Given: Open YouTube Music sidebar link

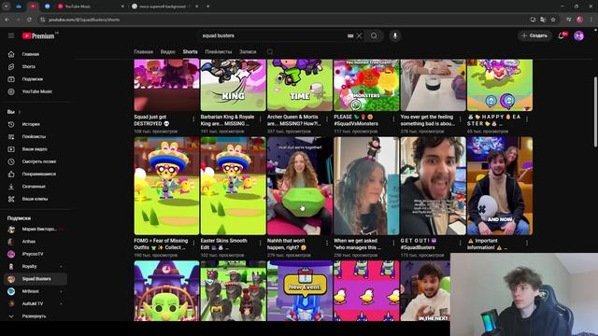Looking at the screenshot, I should 36,91.
